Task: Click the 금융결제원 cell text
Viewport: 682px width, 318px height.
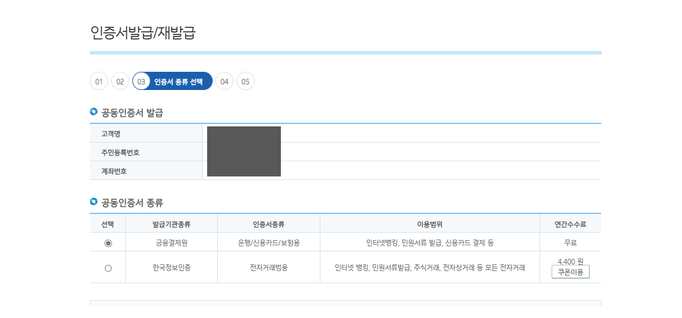Action: coord(171,243)
